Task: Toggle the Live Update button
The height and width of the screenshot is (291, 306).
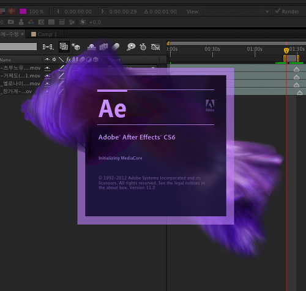Action: pos(64,47)
